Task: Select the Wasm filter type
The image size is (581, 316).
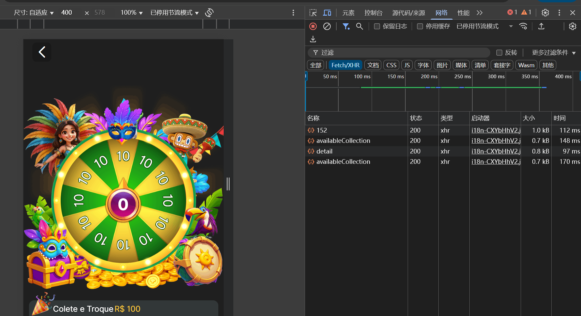Action: (526, 65)
